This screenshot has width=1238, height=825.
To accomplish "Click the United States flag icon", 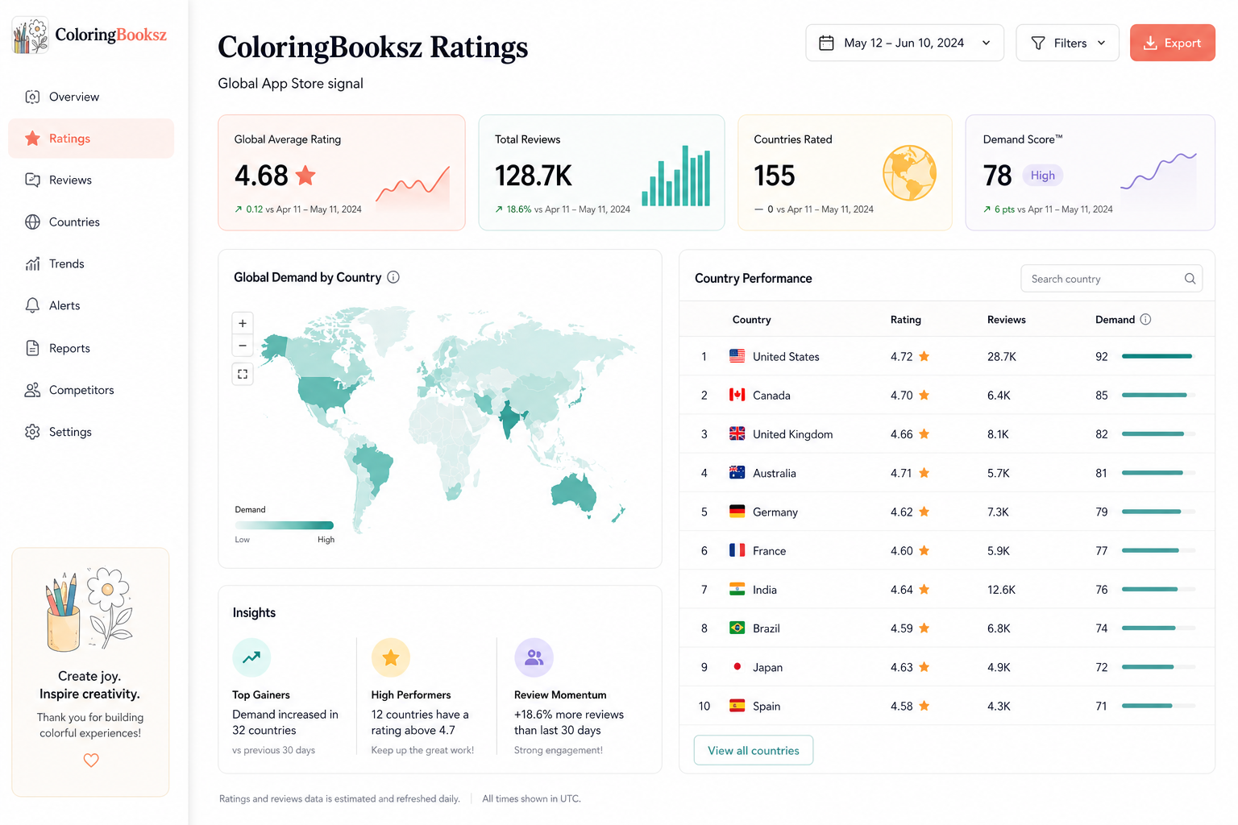I will tap(737, 356).
